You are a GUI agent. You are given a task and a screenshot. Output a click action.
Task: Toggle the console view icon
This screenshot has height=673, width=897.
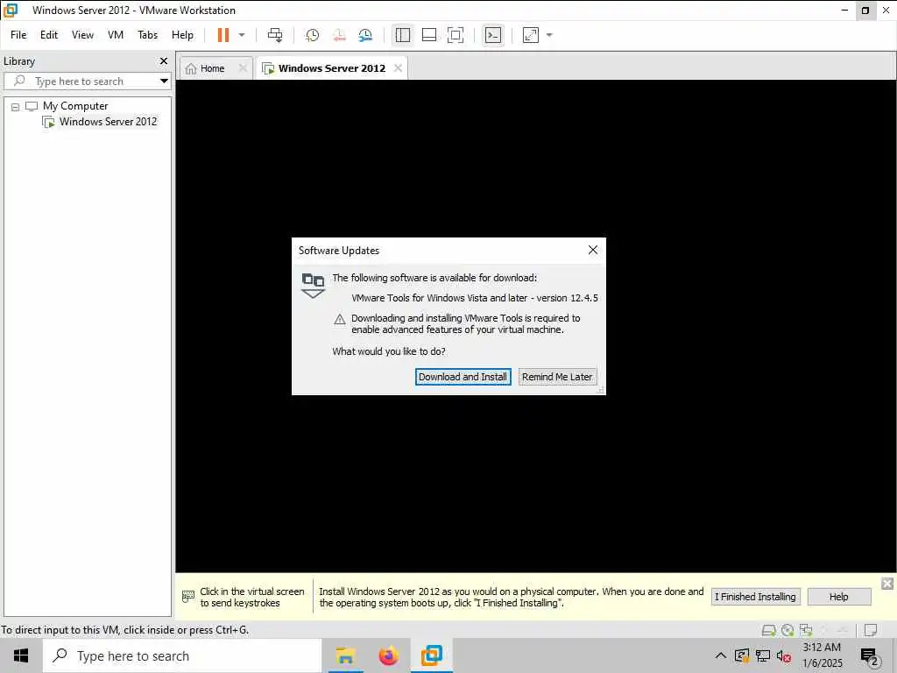point(493,35)
